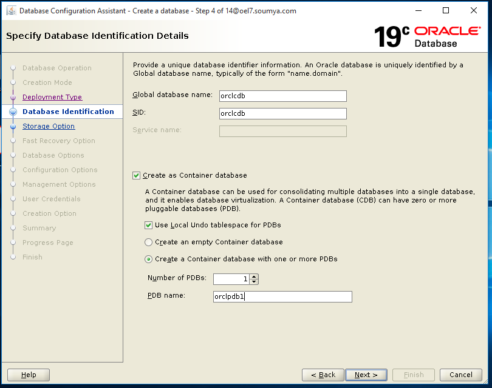492x388 pixels.
Task: Click the Database Identification step bullet
Action: pos(13,112)
